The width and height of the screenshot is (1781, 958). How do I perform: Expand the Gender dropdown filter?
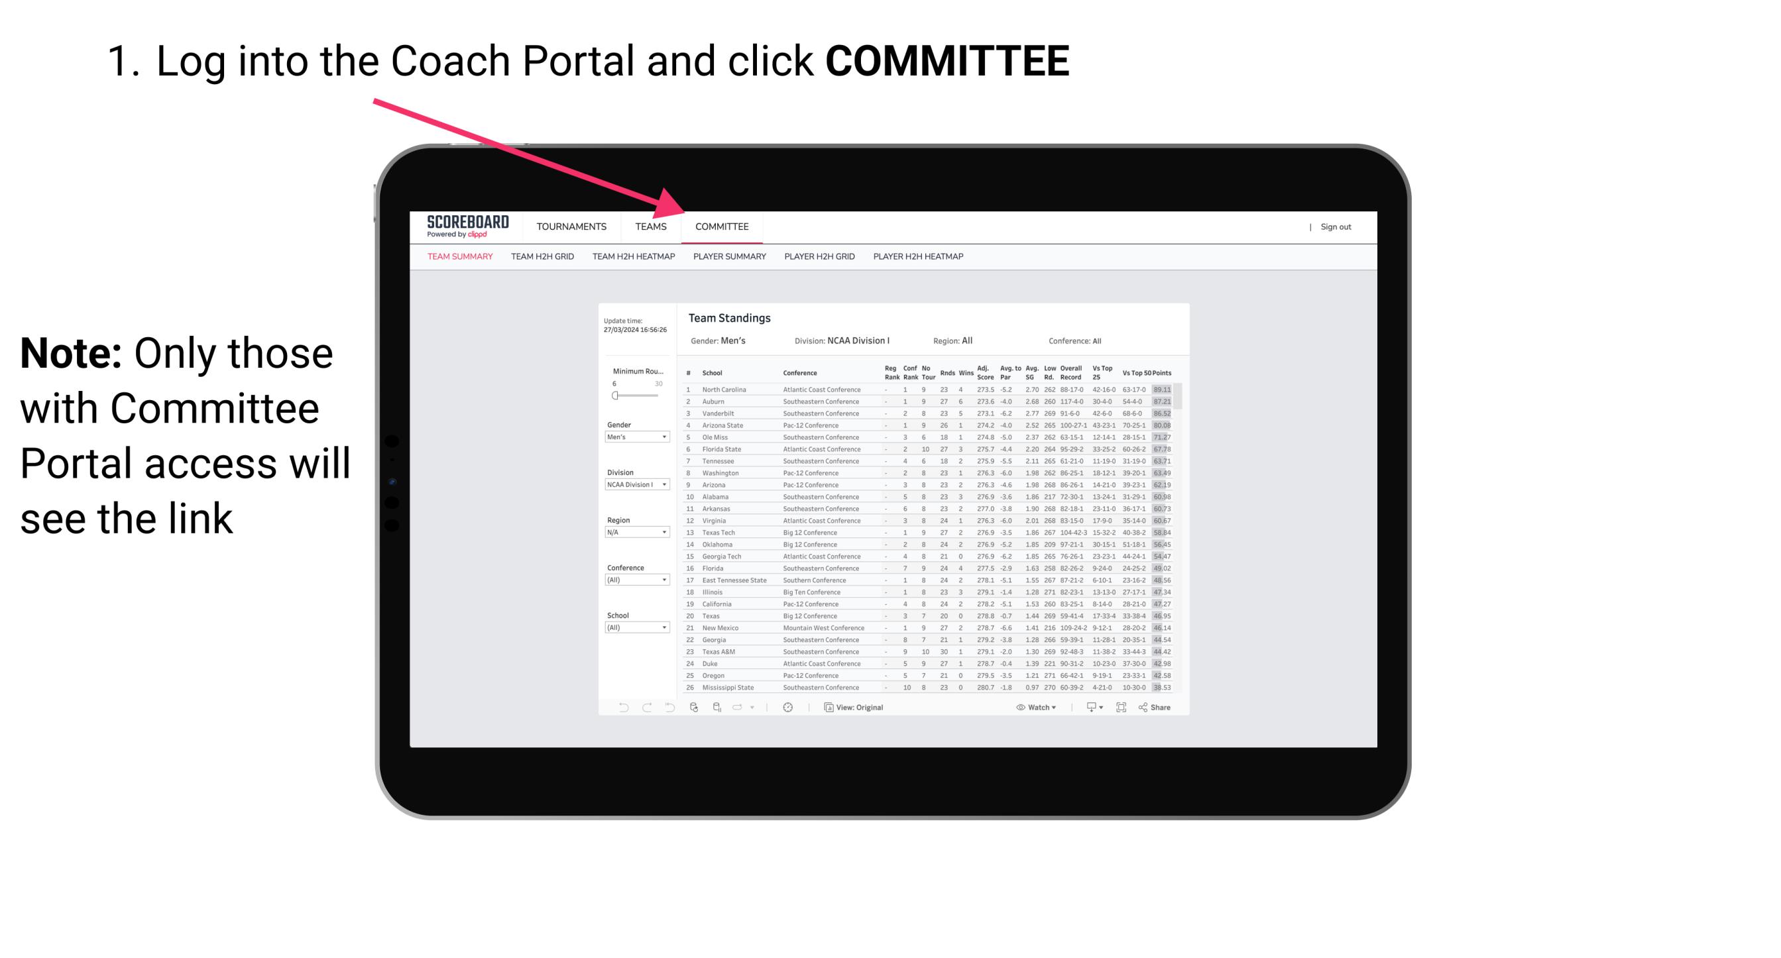pos(638,438)
